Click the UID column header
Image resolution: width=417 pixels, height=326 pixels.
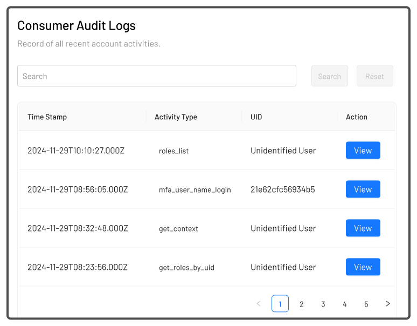[256, 117]
